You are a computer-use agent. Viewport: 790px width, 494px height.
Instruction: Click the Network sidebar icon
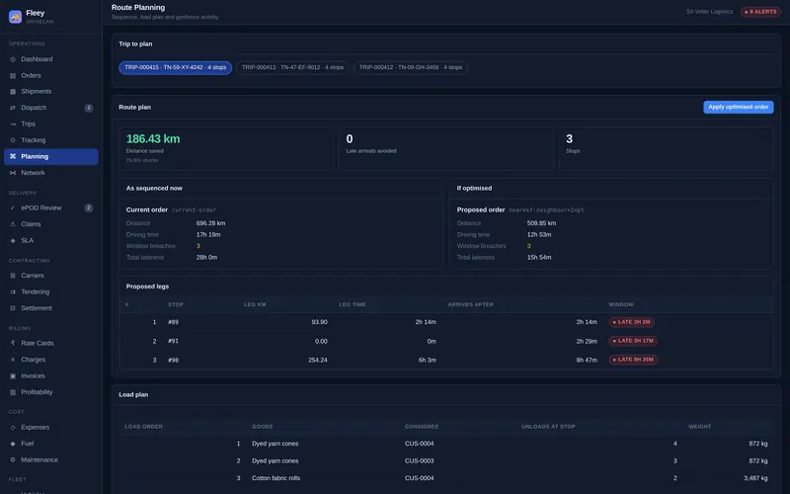click(13, 173)
